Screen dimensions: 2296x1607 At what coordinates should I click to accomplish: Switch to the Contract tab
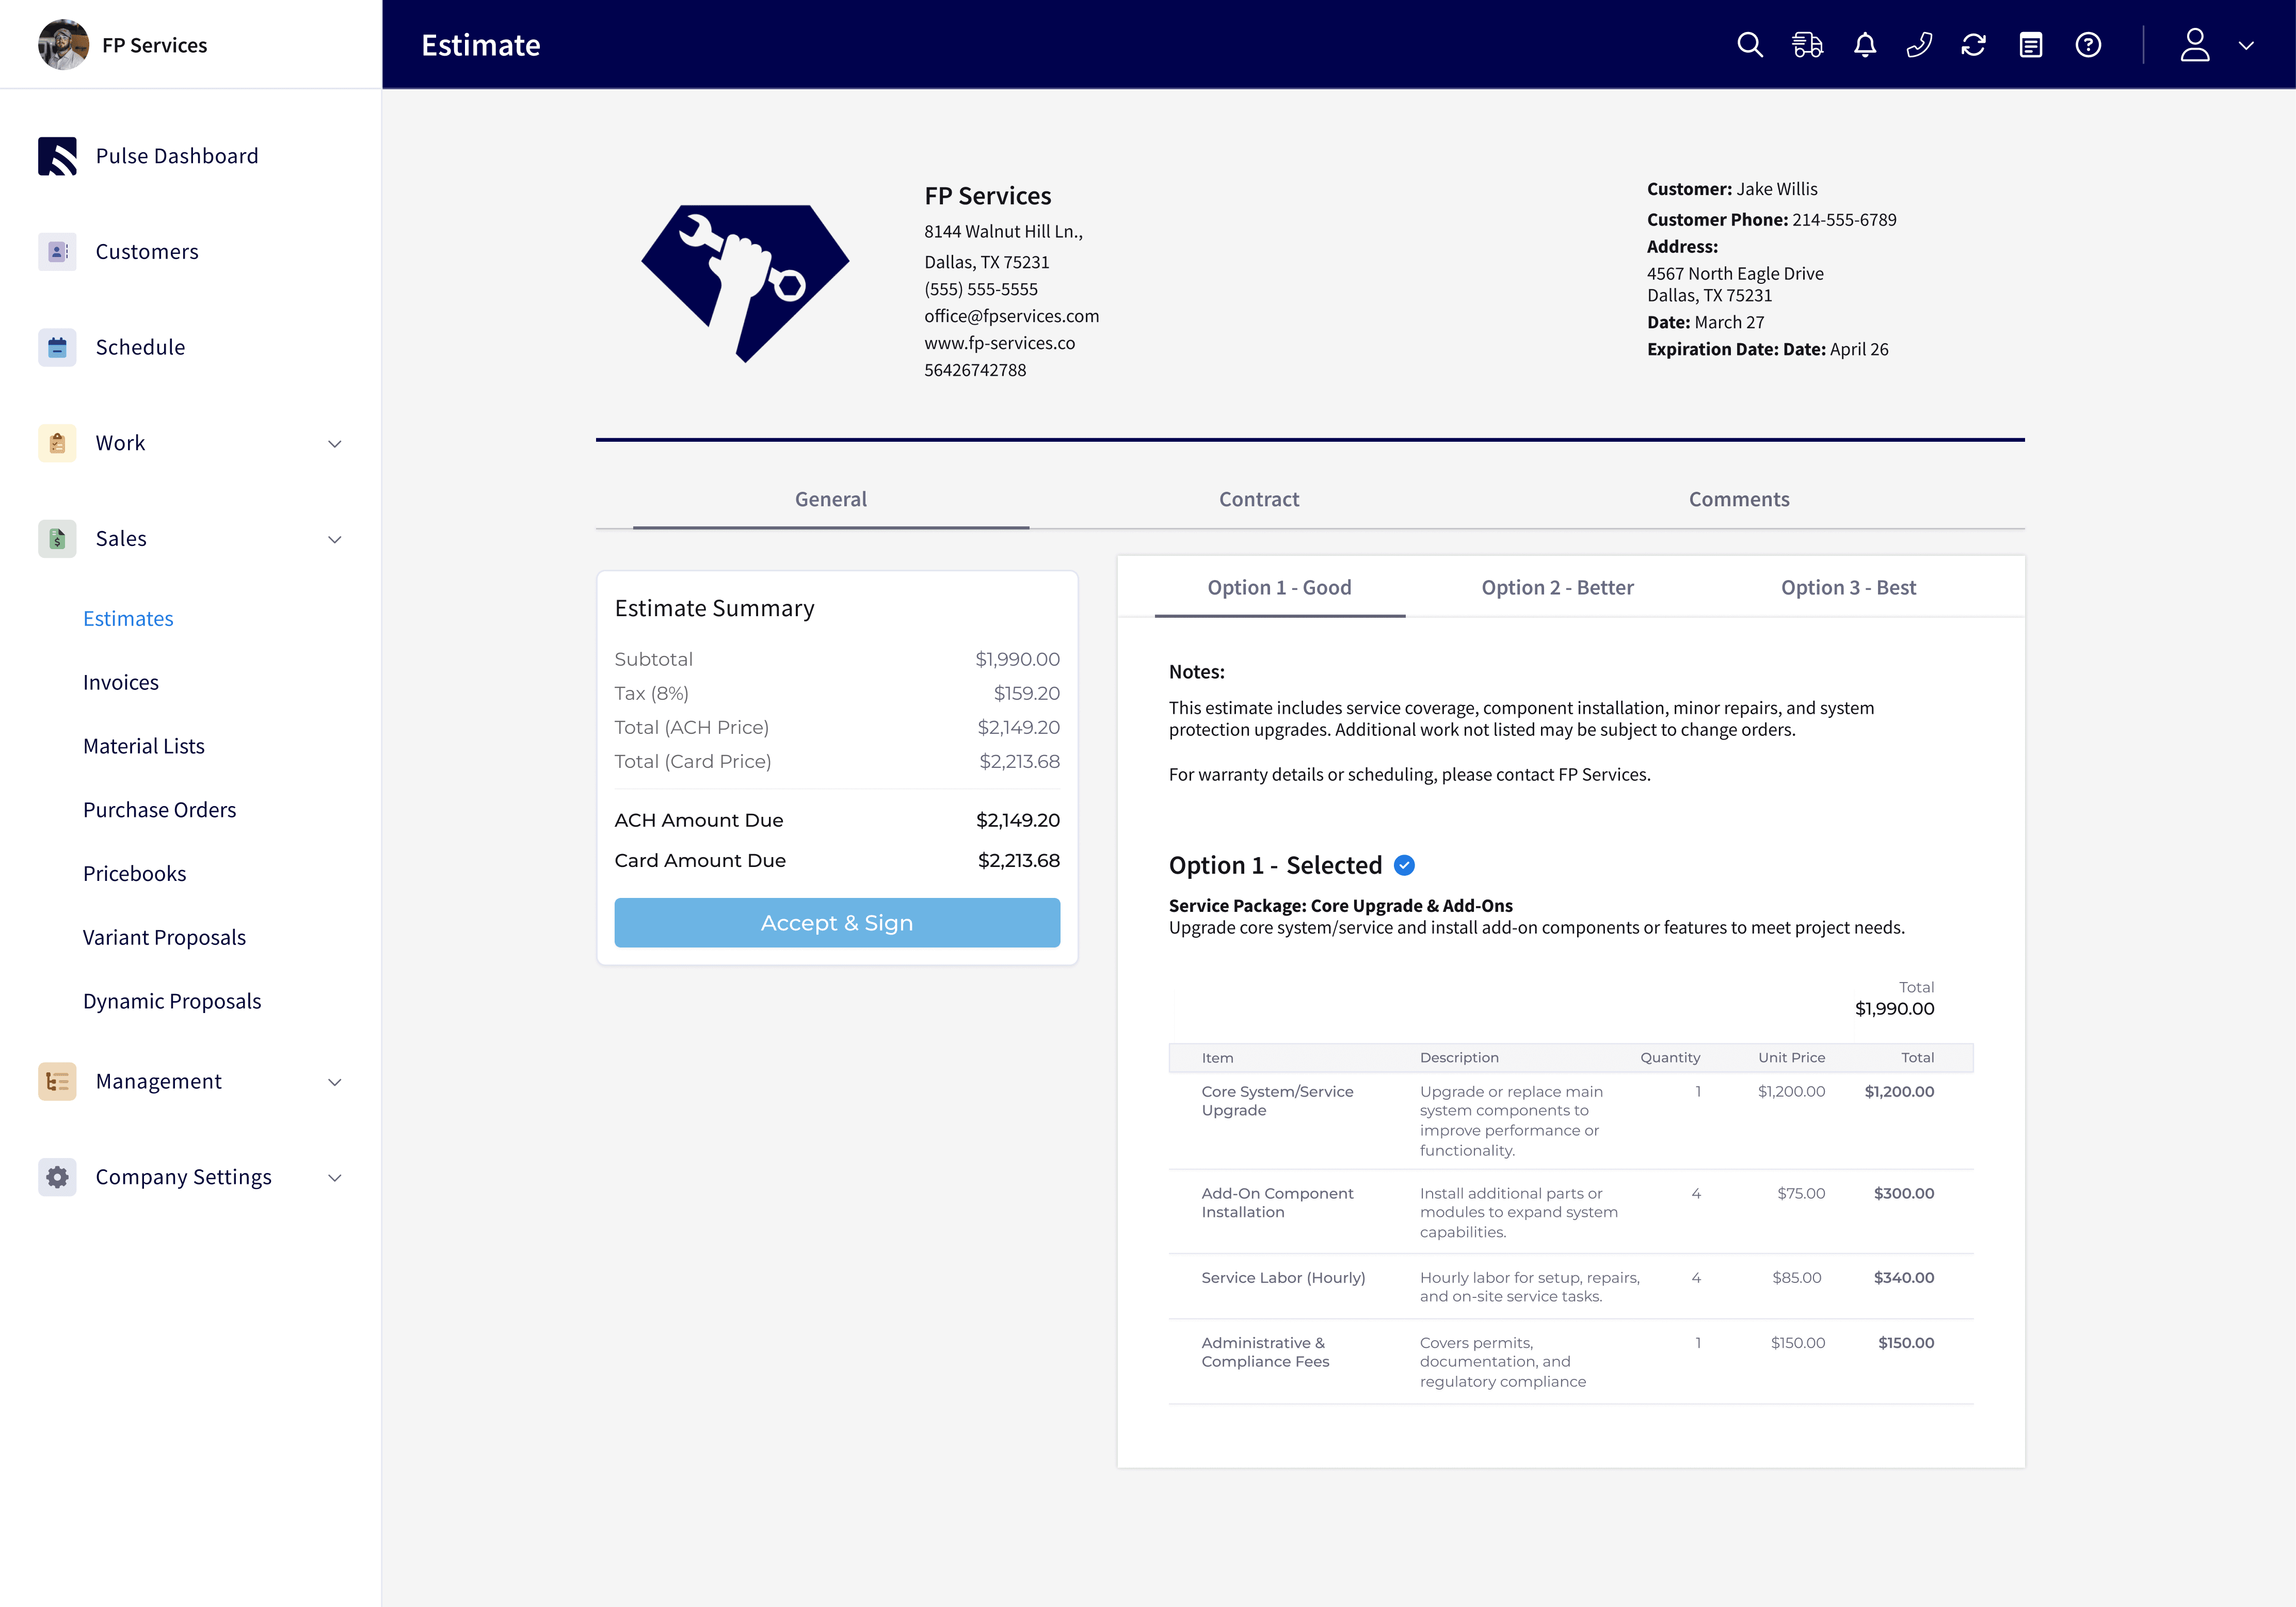point(1258,499)
